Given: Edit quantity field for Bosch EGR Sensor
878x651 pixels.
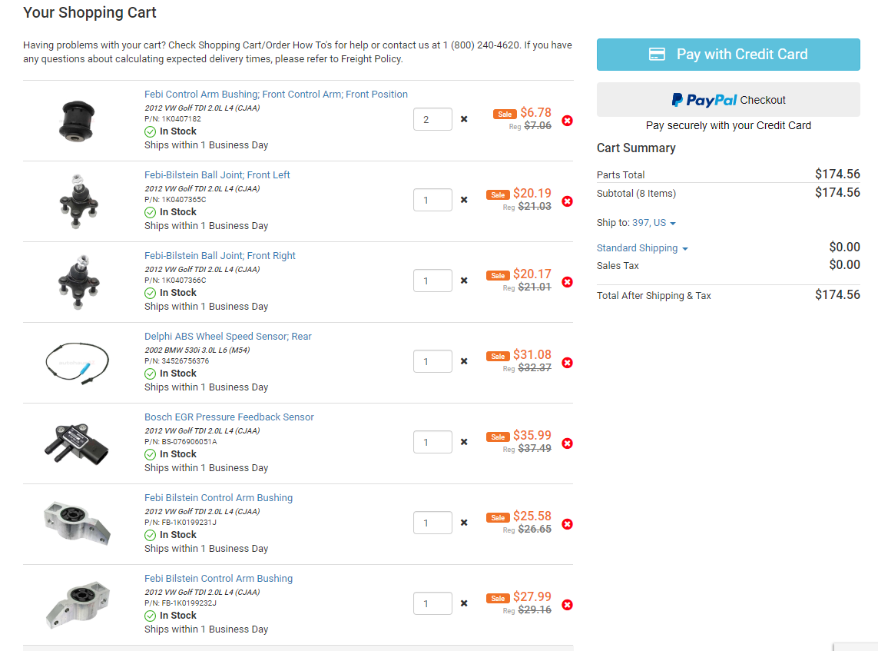Looking at the screenshot, I should [432, 442].
